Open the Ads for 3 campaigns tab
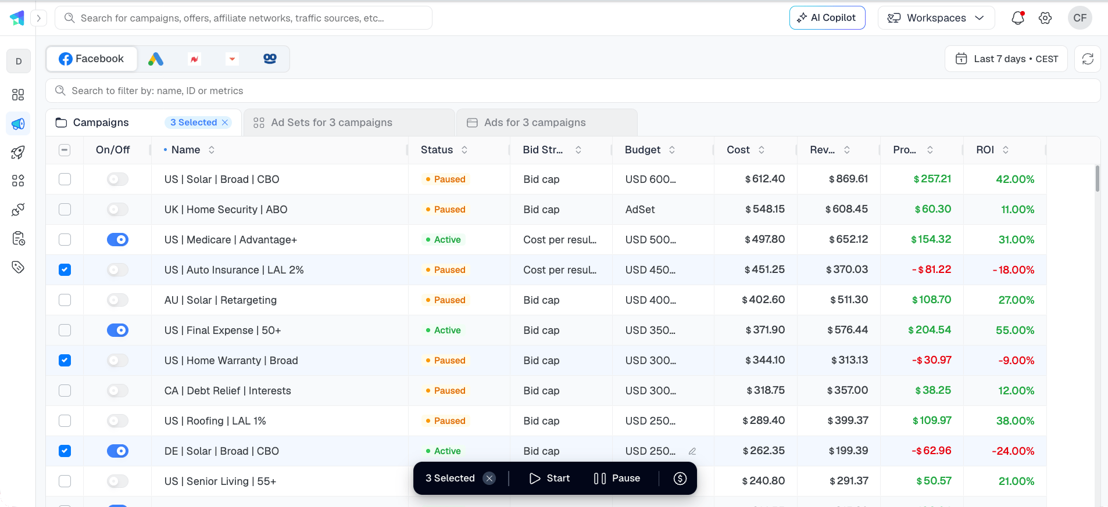The height and width of the screenshot is (507, 1108). [x=547, y=123]
